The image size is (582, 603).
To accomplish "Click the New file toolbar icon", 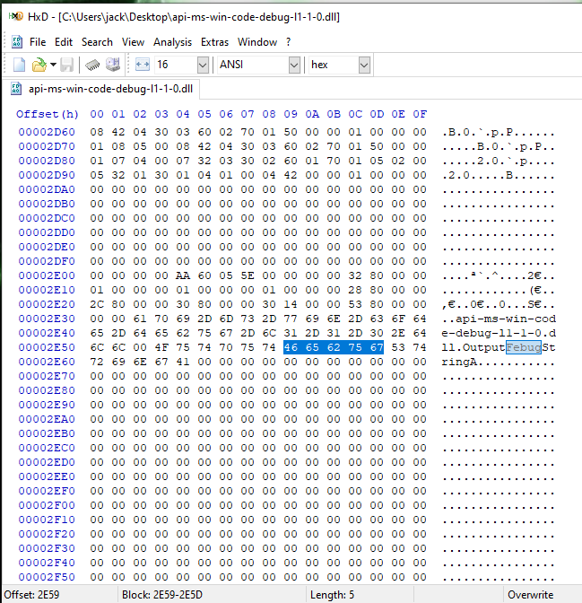I will click(x=19, y=65).
